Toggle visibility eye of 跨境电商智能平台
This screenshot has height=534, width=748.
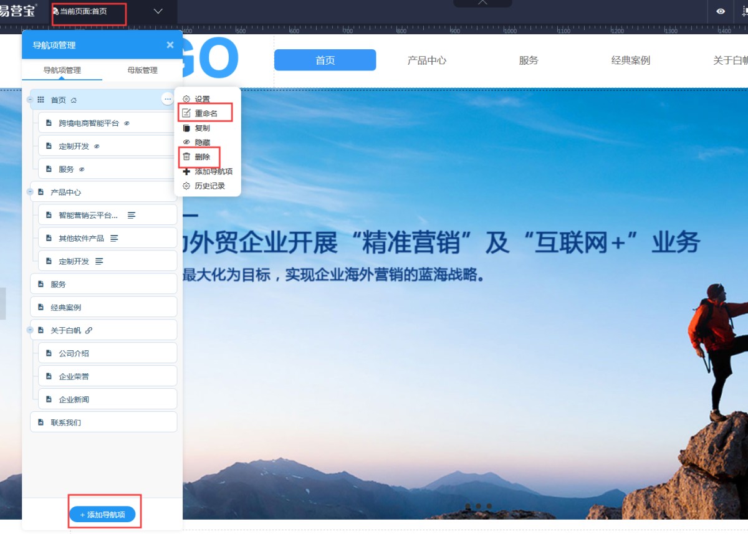(127, 123)
